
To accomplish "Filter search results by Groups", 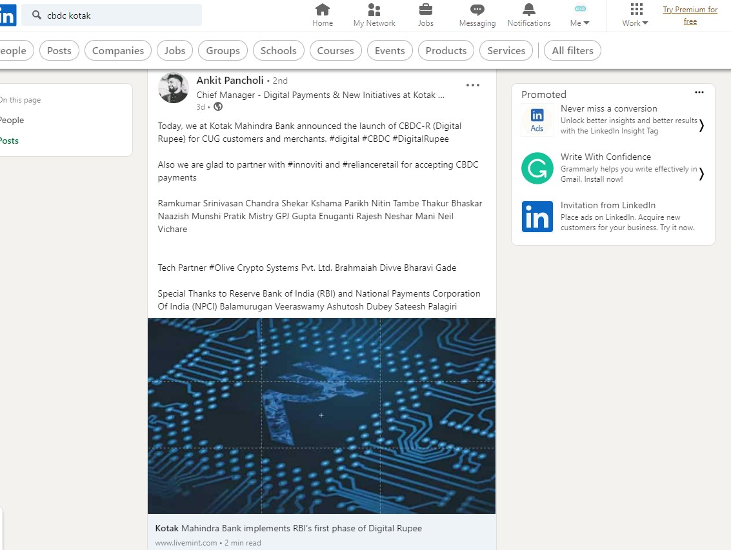I will [x=223, y=50].
